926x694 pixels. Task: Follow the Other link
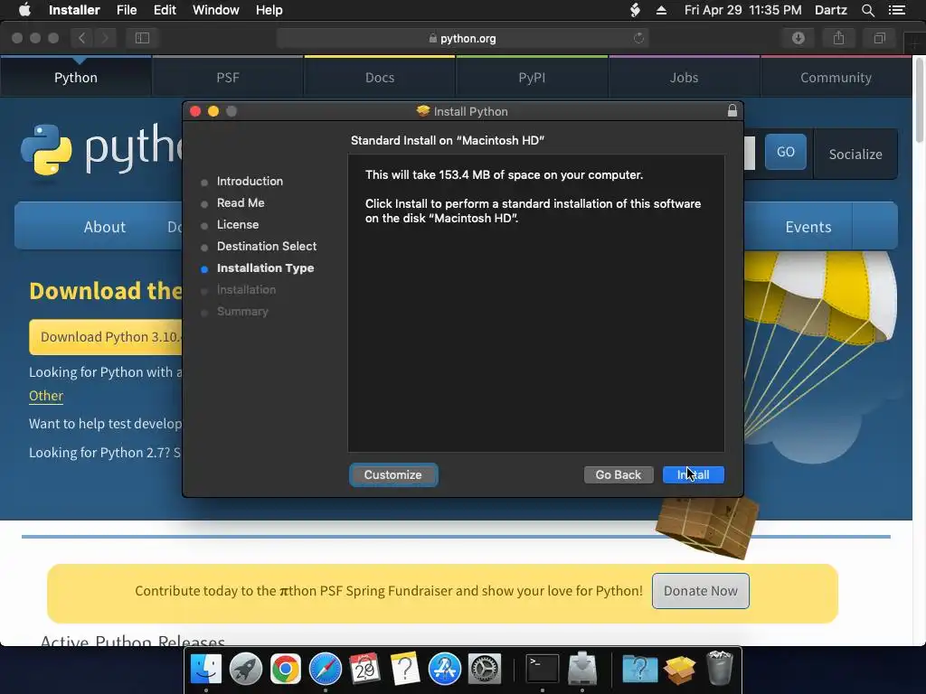pyautogui.click(x=46, y=396)
